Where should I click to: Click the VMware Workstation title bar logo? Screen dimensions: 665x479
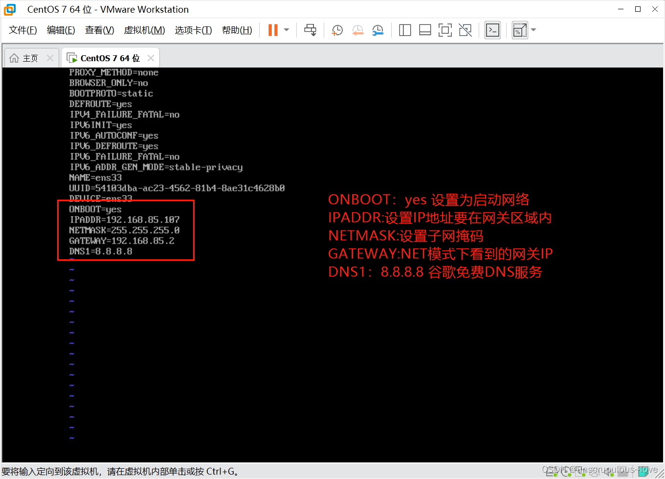click(10, 9)
